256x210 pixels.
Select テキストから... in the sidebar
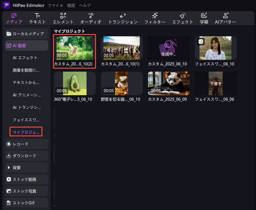(x=26, y=82)
